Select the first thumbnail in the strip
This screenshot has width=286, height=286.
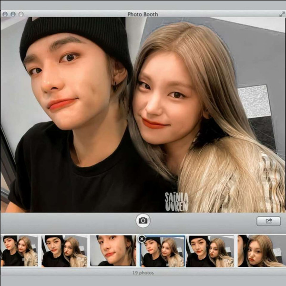(19, 251)
